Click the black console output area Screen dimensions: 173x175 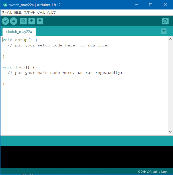coord(87,157)
